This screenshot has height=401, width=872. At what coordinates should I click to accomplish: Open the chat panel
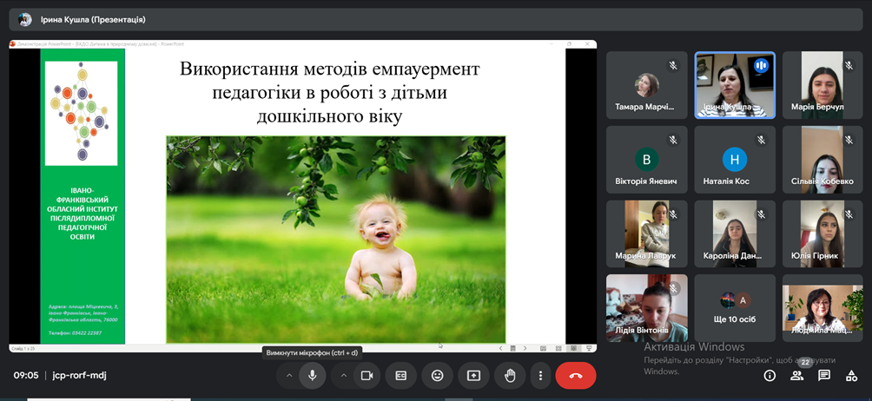(x=824, y=376)
